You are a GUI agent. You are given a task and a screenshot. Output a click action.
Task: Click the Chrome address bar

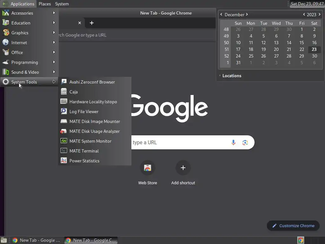(x=137, y=35)
